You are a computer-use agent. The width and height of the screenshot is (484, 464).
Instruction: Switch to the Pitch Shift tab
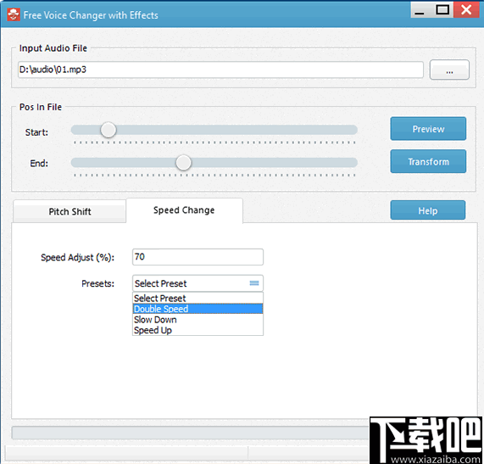tap(70, 211)
